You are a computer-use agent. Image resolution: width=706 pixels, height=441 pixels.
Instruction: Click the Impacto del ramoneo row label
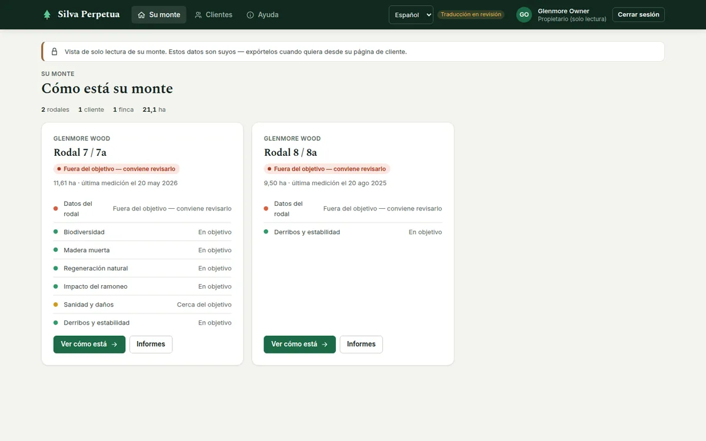[95, 286]
